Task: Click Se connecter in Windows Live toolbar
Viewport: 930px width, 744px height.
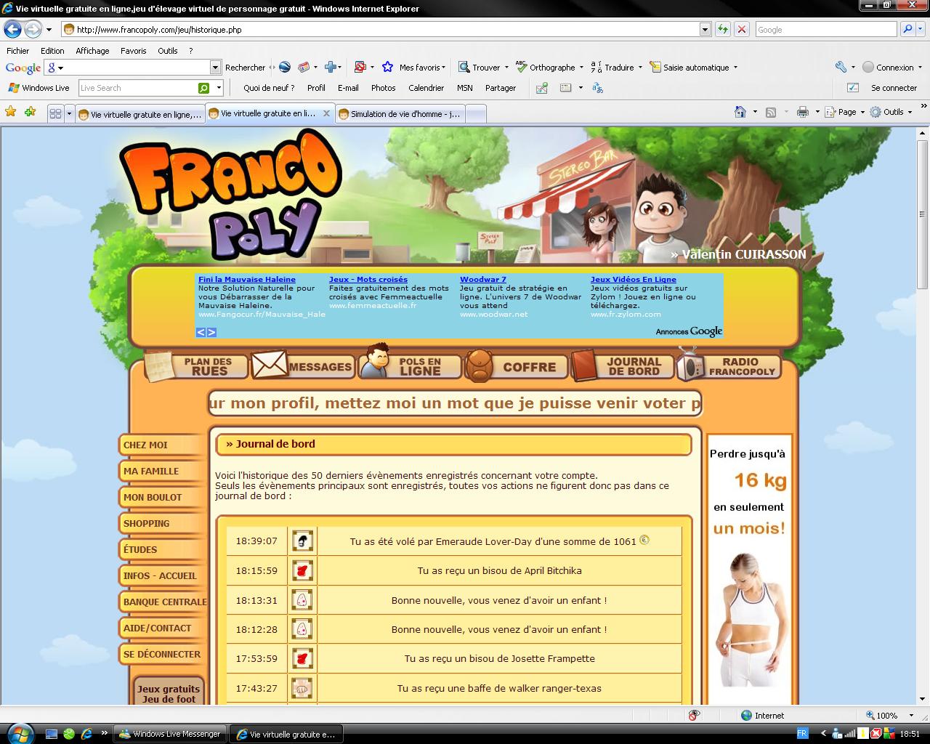Action: pos(894,88)
